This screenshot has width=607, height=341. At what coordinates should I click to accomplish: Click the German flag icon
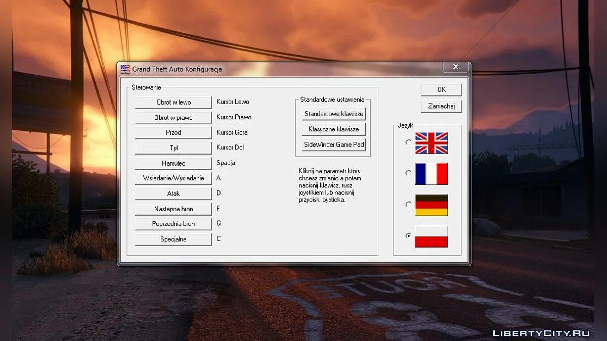(x=431, y=205)
